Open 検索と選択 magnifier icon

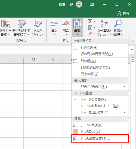click(118, 23)
